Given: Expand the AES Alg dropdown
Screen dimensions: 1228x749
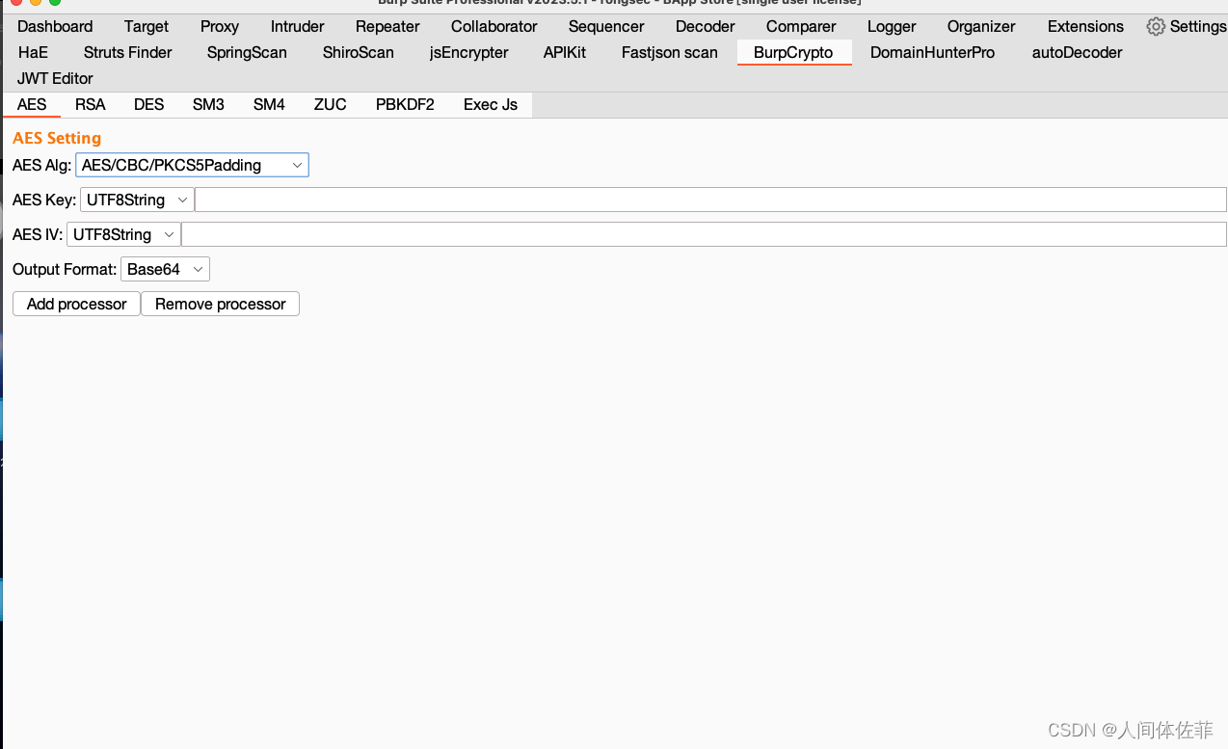Looking at the screenshot, I should (192, 165).
